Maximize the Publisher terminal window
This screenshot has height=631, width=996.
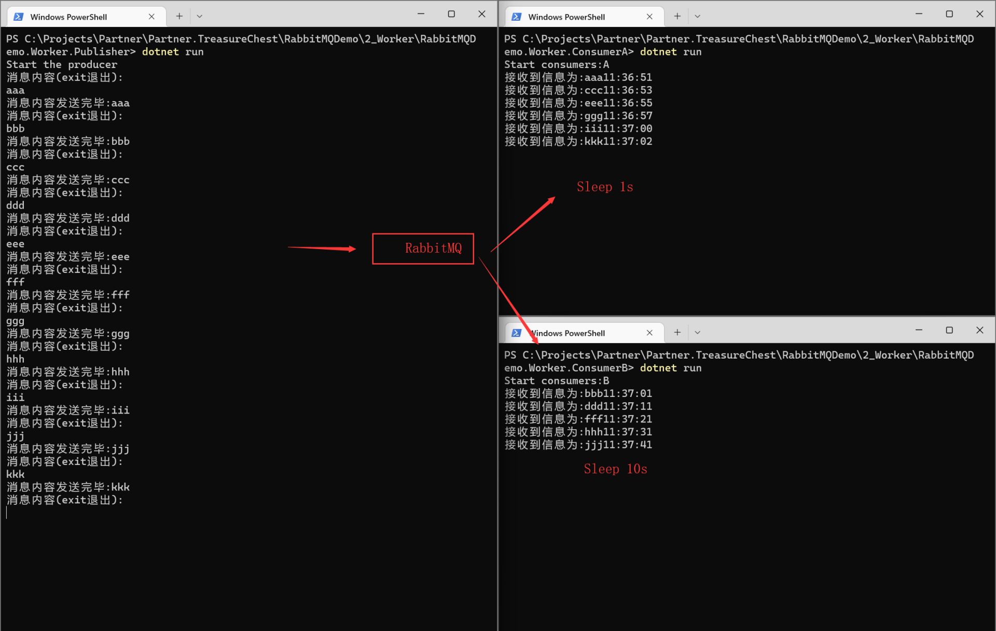451,14
